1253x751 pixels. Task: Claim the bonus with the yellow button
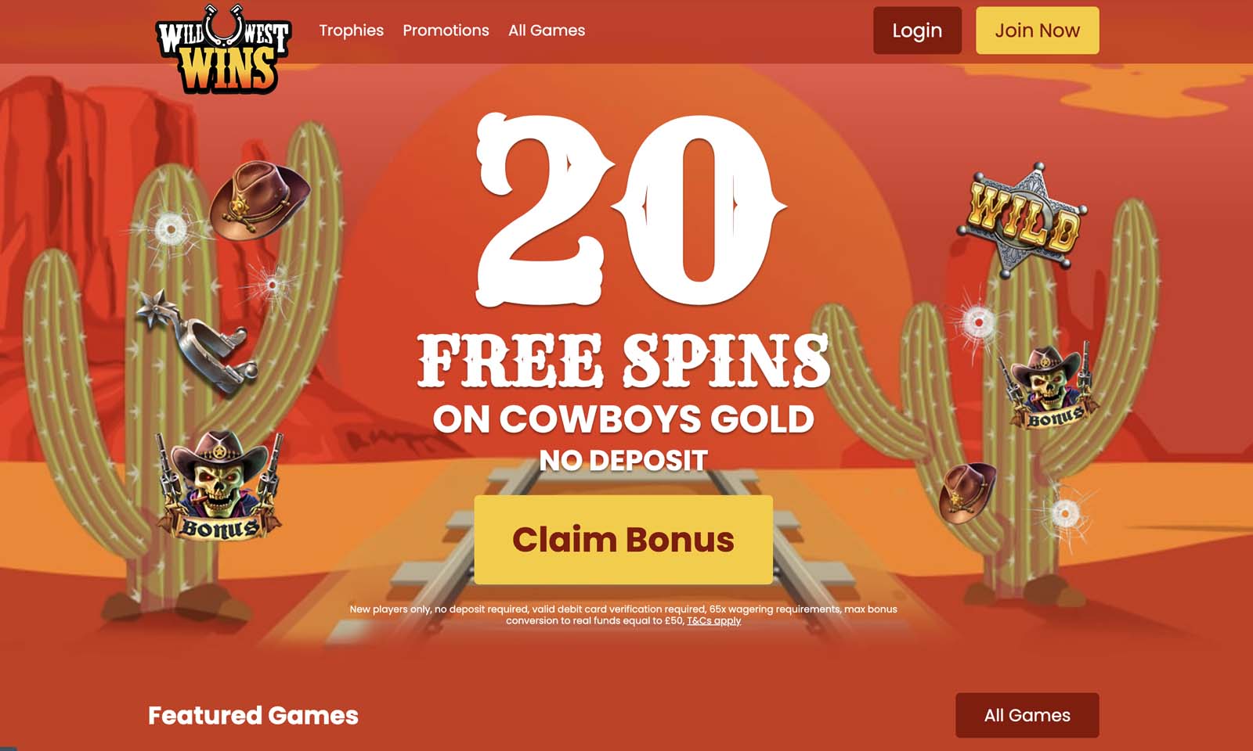tap(623, 540)
